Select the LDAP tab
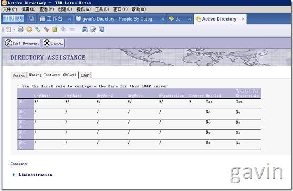The height and width of the screenshot is (191, 293). click(85, 75)
